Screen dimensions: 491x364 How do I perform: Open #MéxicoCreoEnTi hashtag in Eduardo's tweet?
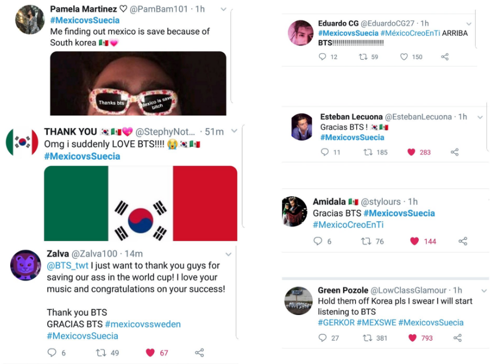click(410, 33)
